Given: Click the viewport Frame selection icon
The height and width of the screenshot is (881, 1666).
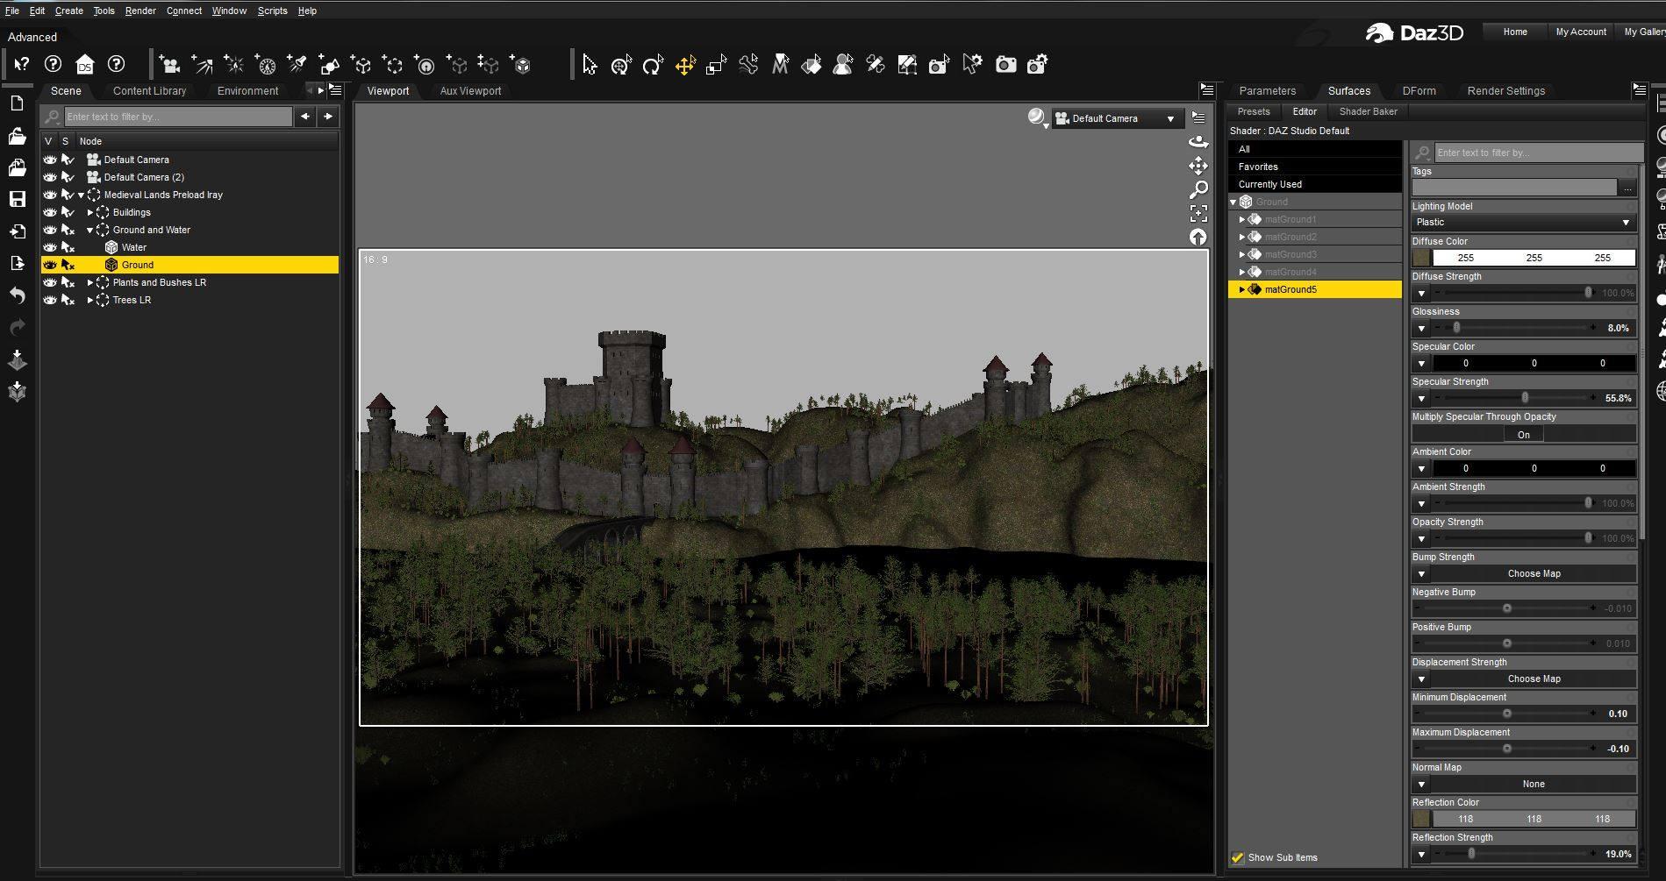Looking at the screenshot, I should click(1198, 213).
